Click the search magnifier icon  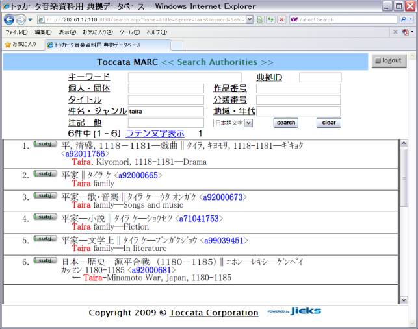pyautogui.click(x=403, y=19)
